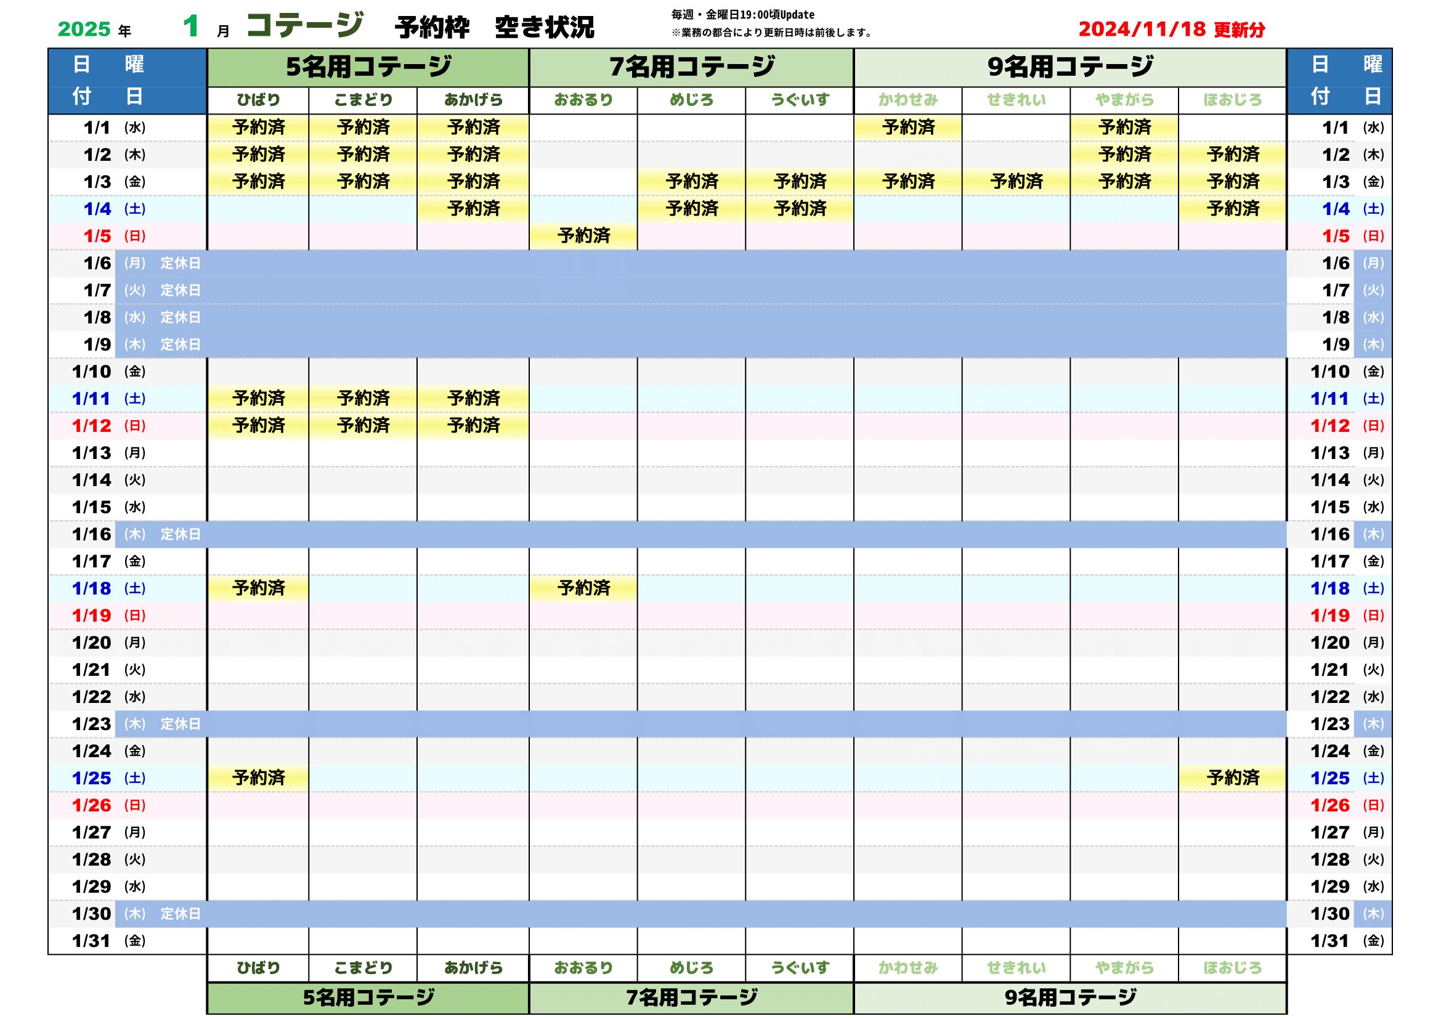Click the right-column "1/27" date
The height and width of the screenshot is (1019, 1441).
1330,833
